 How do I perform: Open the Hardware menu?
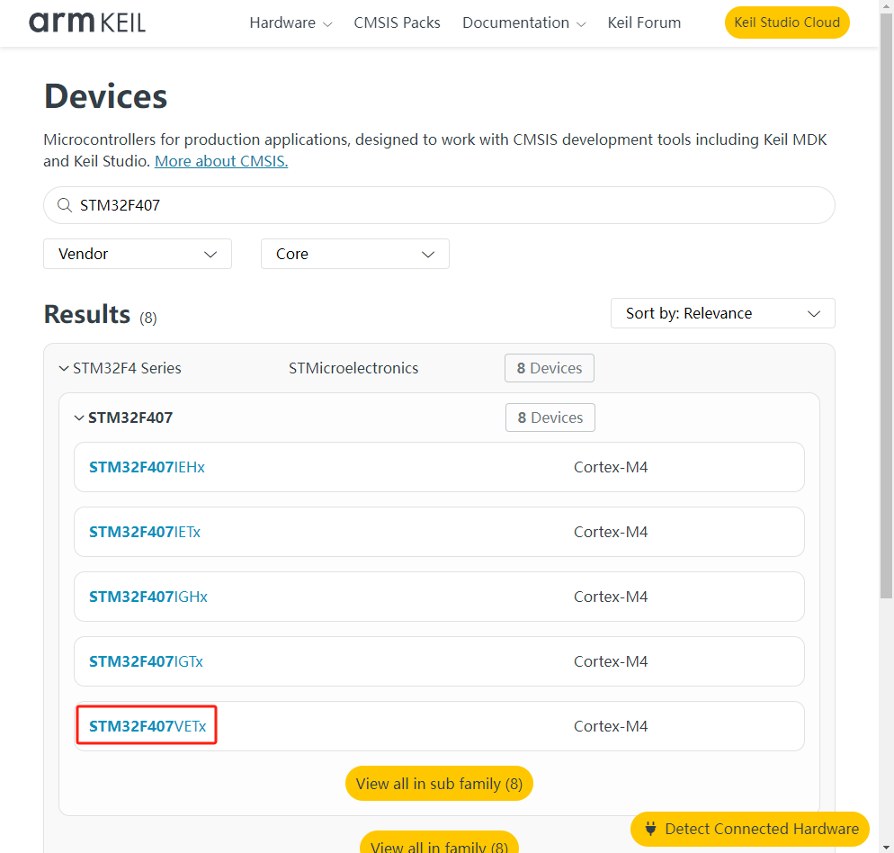point(291,22)
